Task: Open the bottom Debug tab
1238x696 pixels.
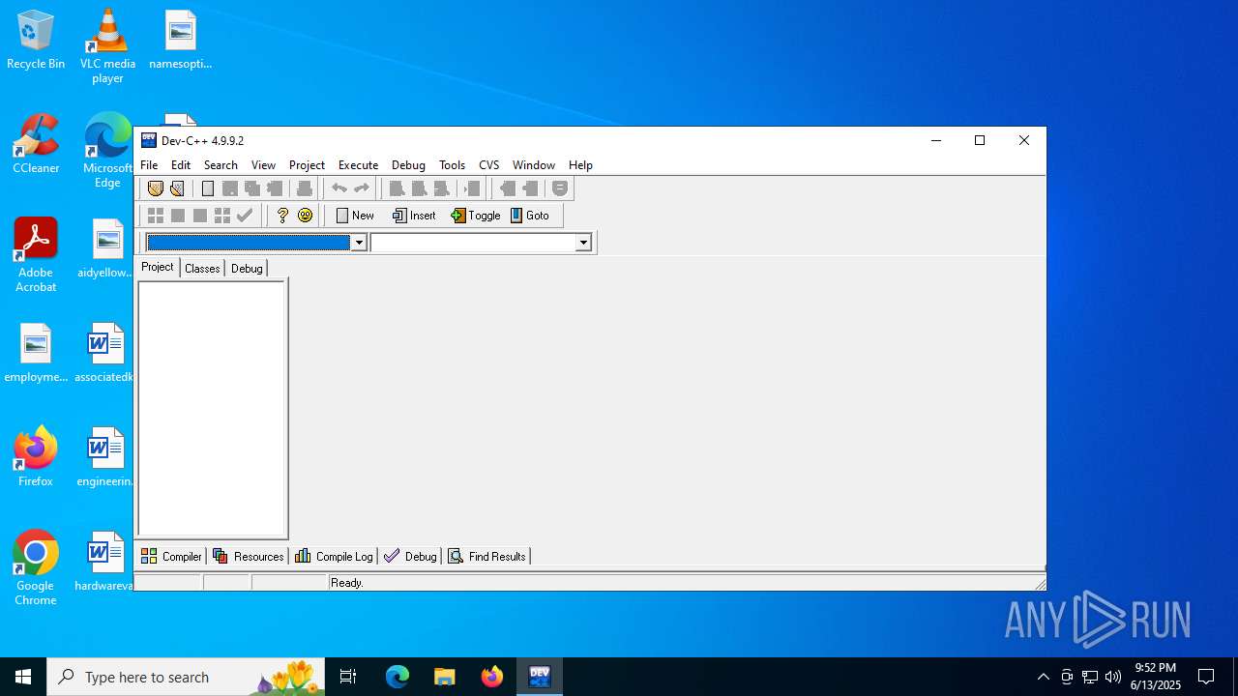Action: click(x=410, y=556)
